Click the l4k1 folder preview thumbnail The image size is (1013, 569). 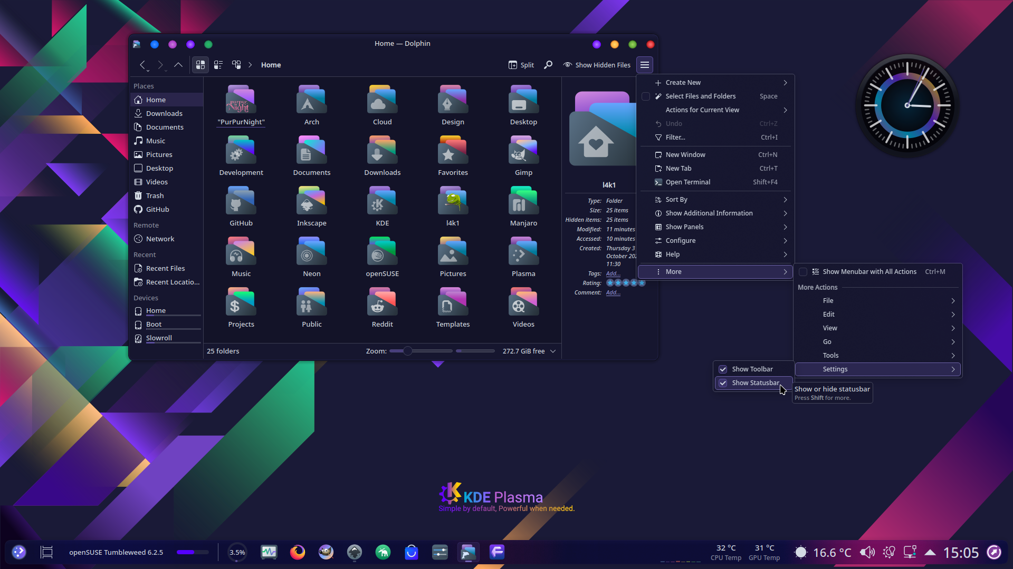(x=603, y=130)
